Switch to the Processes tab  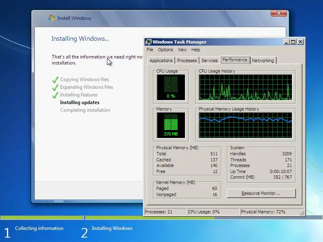[187, 60]
